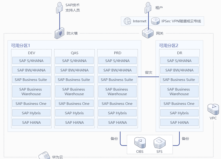The width and height of the screenshot is (221, 159).
Task: Select SAP Business Warehouse under DR
Action: pos(179,91)
